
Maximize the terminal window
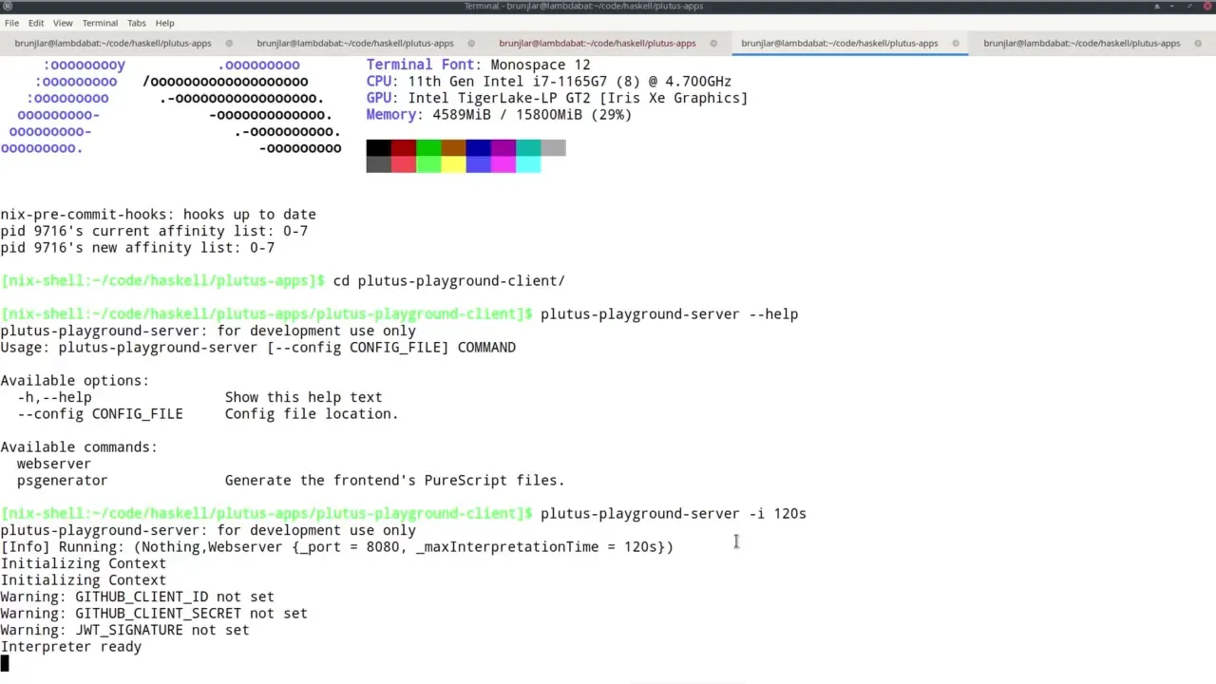[1190, 7]
